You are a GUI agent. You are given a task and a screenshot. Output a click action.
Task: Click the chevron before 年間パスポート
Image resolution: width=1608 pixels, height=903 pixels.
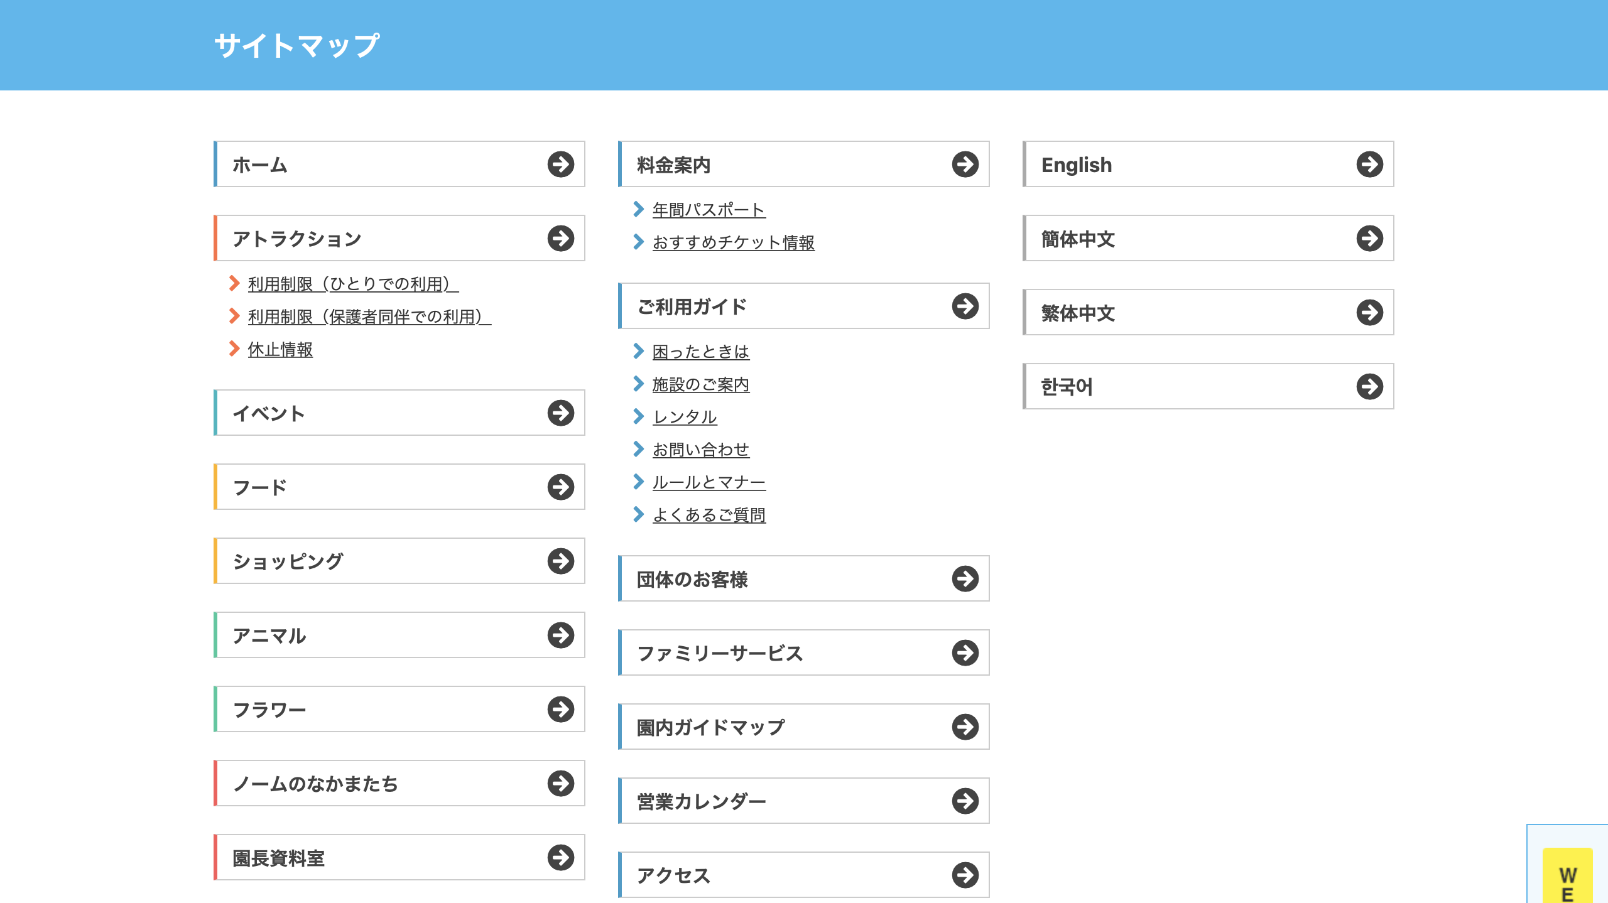click(639, 210)
